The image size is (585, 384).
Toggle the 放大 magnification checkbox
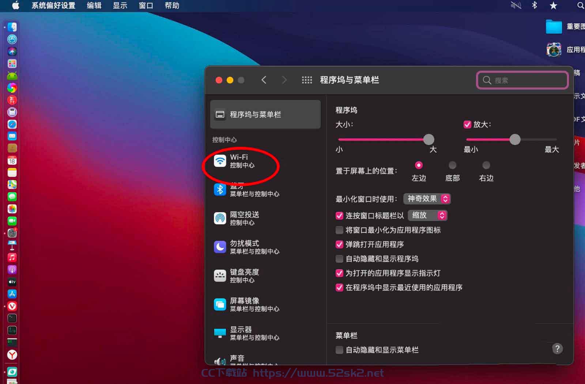(467, 125)
